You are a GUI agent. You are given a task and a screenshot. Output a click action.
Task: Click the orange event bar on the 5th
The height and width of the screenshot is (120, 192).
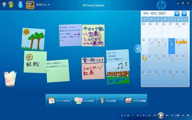181,42
